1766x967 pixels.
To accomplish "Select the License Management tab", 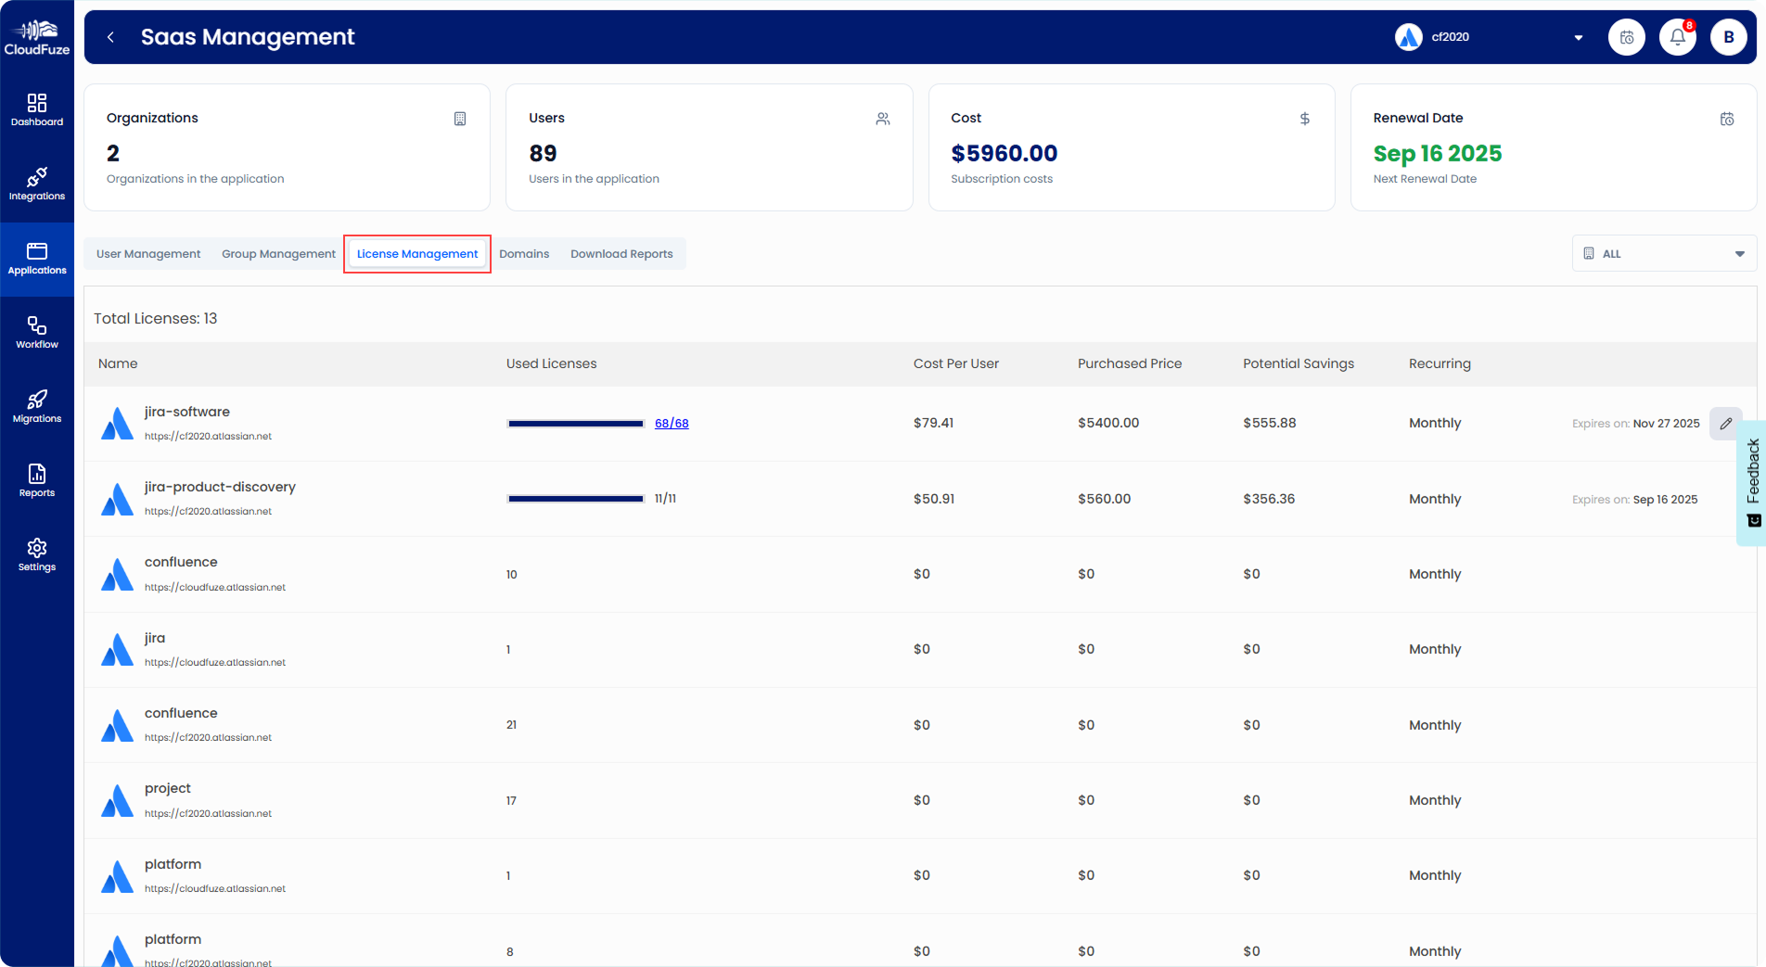I will 417,254.
